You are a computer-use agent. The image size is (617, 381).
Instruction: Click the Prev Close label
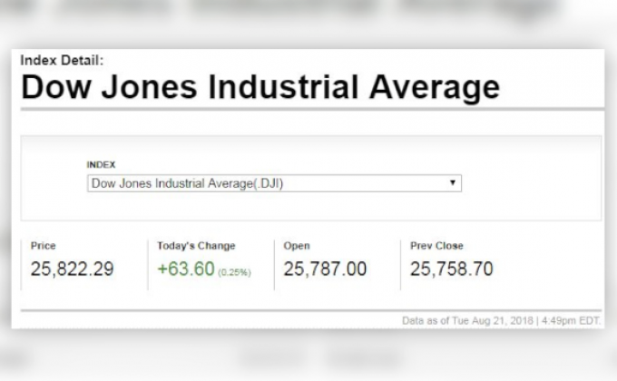(436, 246)
